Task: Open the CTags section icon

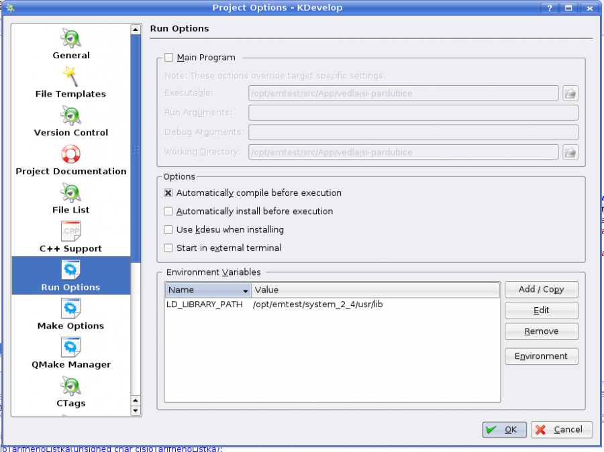Action: tap(71, 386)
